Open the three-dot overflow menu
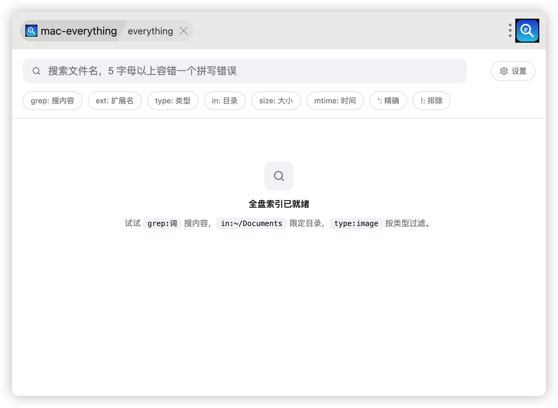The image size is (558, 408). click(510, 30)
